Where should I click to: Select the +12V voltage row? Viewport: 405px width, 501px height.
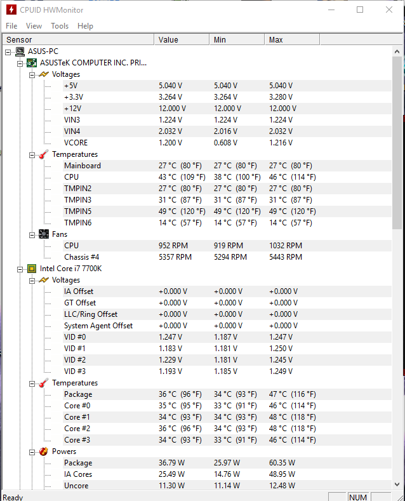[x=227, y=109]
